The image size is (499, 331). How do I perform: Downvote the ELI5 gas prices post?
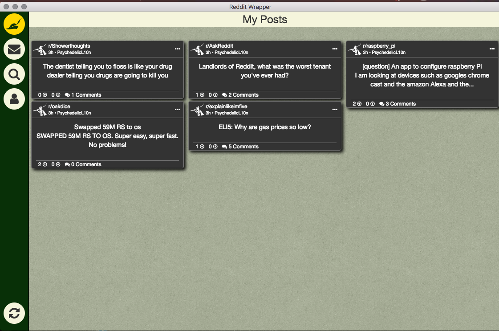point(215,147)
